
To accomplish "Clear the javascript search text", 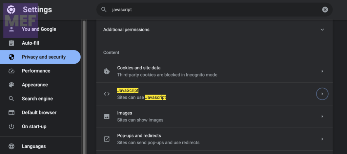I will click(325, 9).
